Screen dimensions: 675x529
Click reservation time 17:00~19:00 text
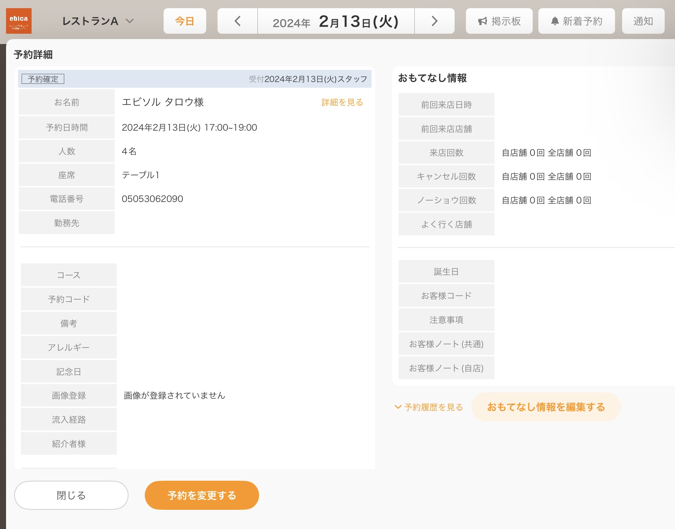[x=231, y=127]
